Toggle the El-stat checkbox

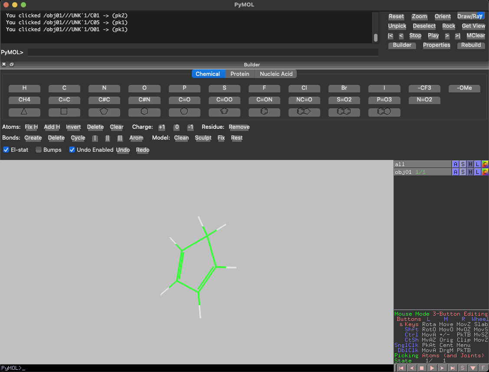click(x=6, y=150)
